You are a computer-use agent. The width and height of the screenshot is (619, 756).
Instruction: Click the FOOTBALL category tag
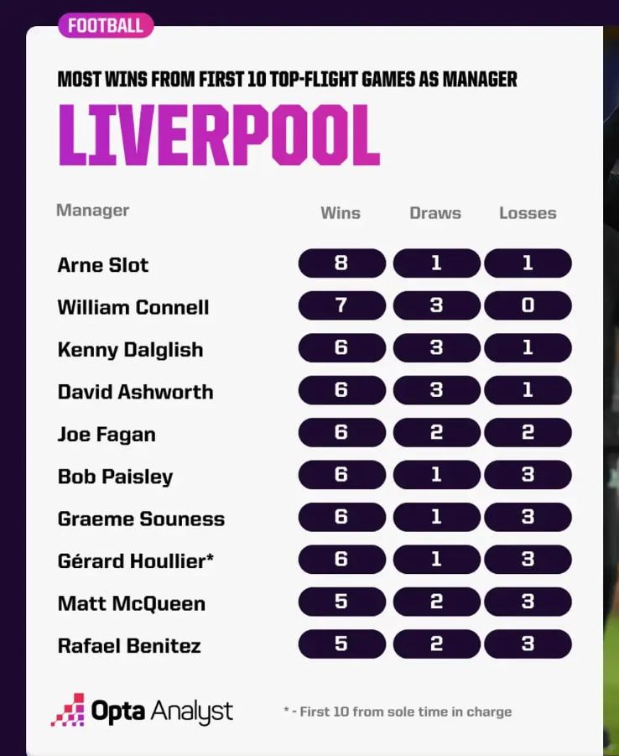[x=106, y=25]
